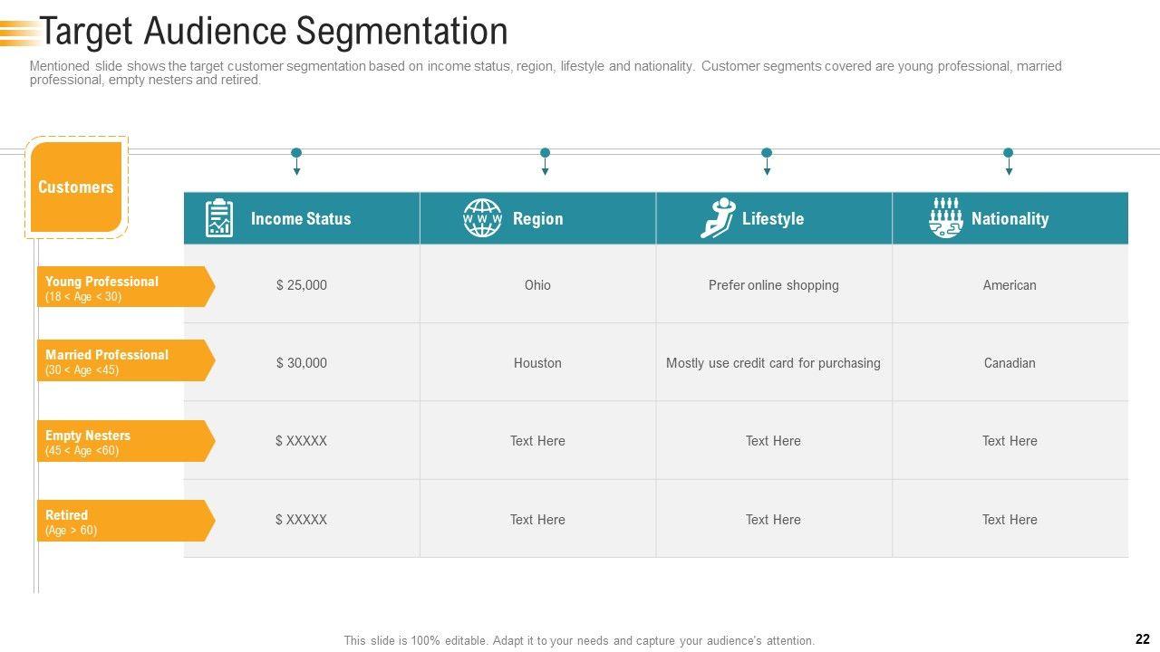Select the Canadian nationality cell

1010,363
